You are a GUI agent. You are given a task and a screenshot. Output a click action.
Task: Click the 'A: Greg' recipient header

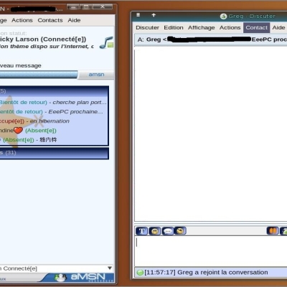[211, 39]
